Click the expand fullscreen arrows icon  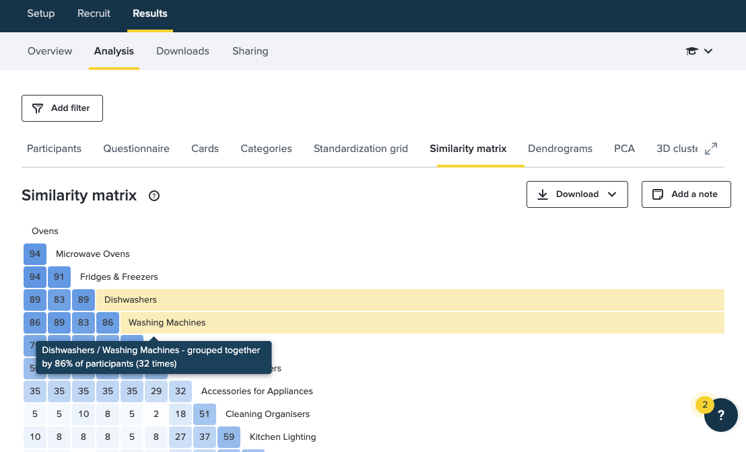coord(711,149)
